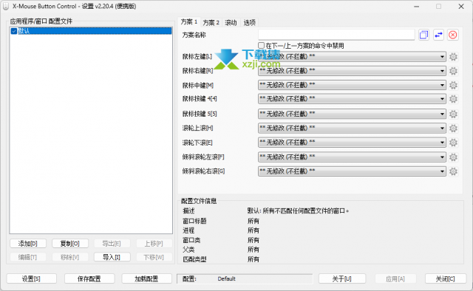Expand the 鼠标按键 5[5] action dropdown
This screenshot has width=473, height=291.
(352, 114)
